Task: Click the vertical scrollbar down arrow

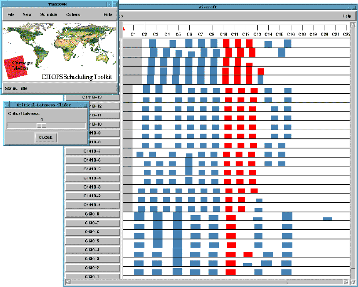Action: click(353, 281)
